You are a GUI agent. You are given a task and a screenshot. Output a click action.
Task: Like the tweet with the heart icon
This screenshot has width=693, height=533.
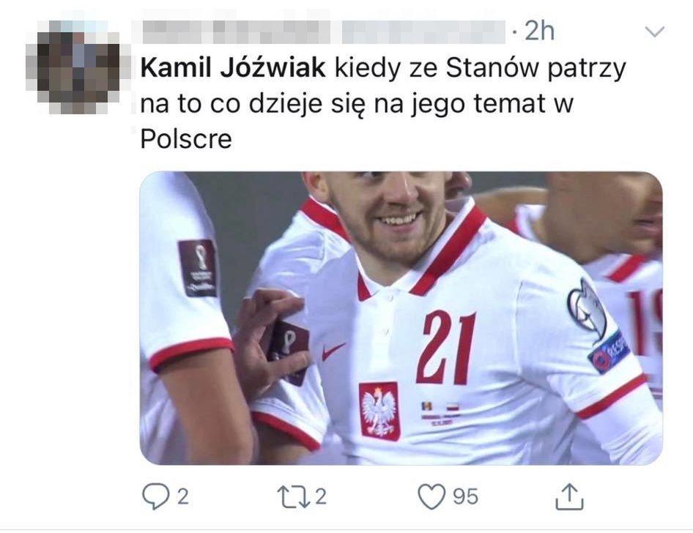click(431, 496)
